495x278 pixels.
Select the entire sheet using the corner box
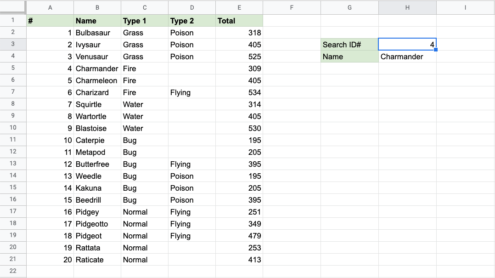[13, 7]
